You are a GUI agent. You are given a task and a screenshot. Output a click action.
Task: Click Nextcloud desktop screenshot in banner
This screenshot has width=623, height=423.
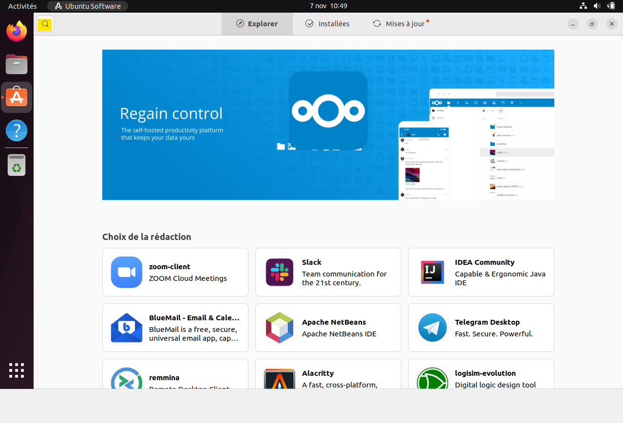pos(491,144)
